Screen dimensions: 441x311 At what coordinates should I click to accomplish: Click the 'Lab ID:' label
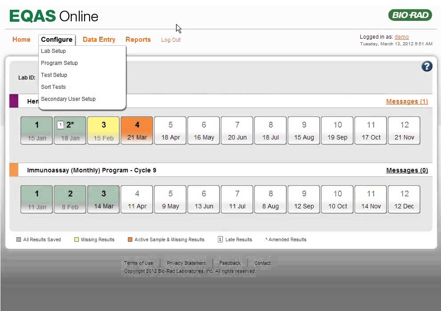point(27,78)
